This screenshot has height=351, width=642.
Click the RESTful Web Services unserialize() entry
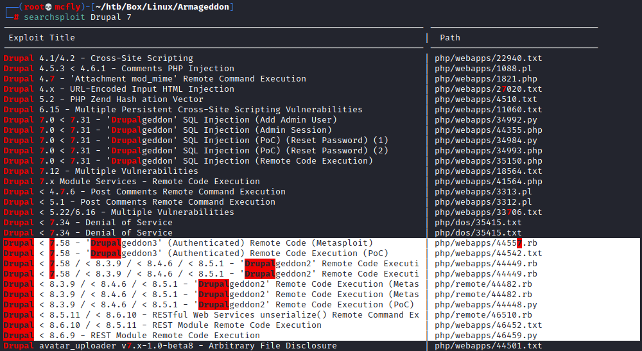coord(211,315)
